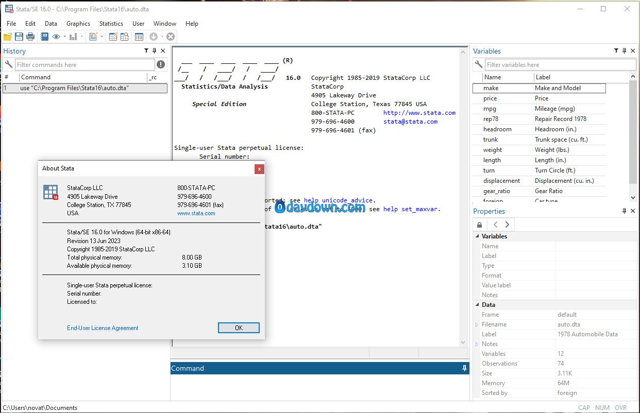Click the Open file folder toolbar icon

(7, 37)
